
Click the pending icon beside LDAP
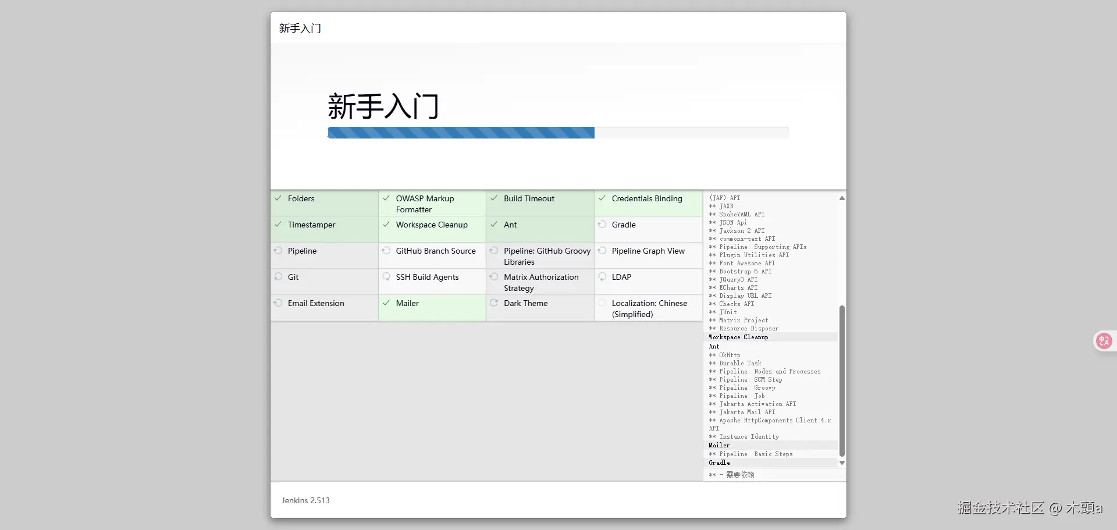(602, 277)
